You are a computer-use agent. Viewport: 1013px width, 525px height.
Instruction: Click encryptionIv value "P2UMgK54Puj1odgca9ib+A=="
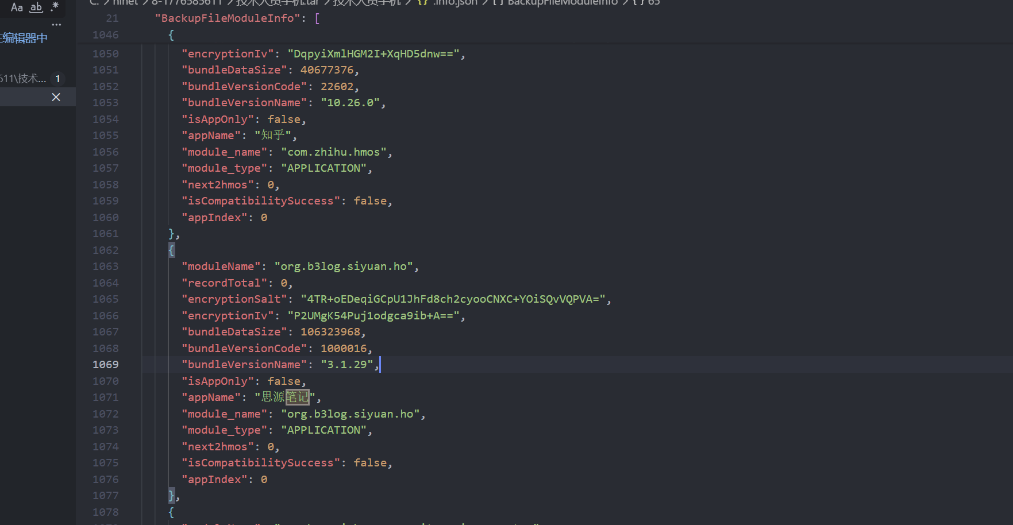click(x=373, y=315)
